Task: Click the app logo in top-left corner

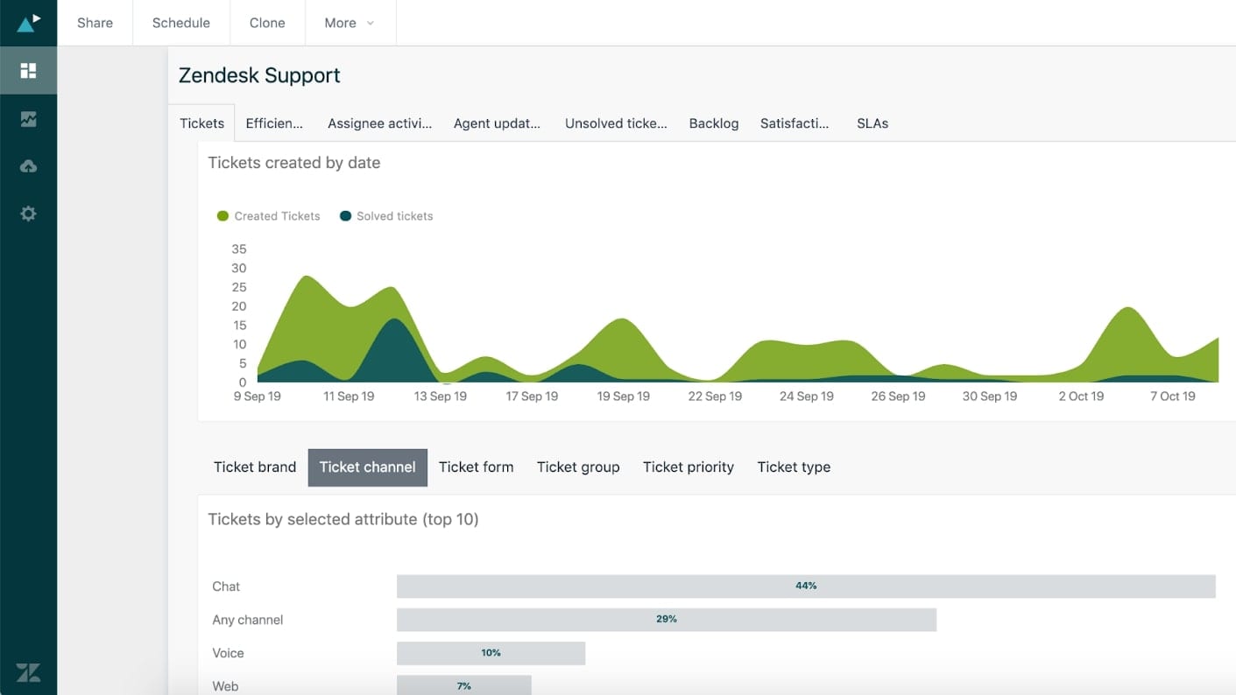Action: (28, 22)
